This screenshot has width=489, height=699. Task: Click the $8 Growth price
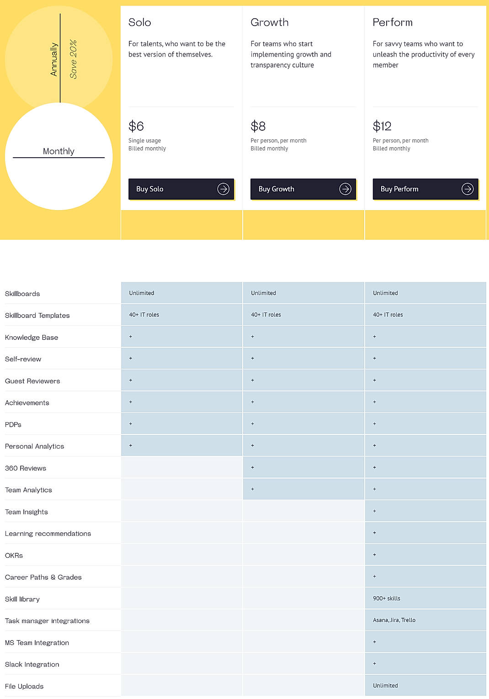[258, 126]
